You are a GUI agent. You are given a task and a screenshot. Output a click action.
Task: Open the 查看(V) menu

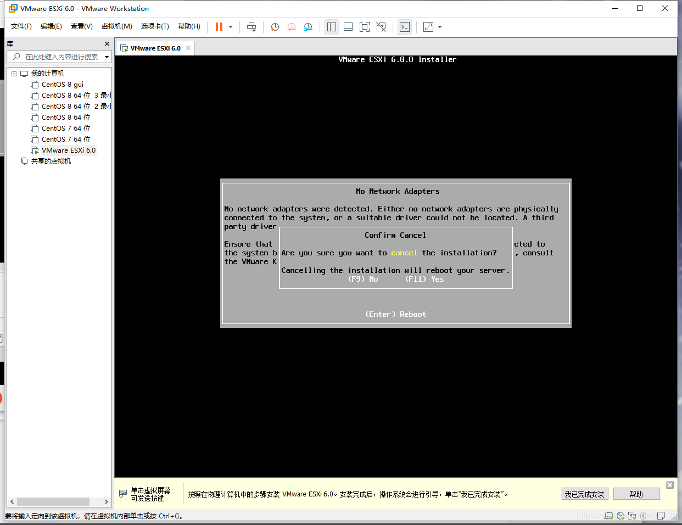[x=81, y=26]
